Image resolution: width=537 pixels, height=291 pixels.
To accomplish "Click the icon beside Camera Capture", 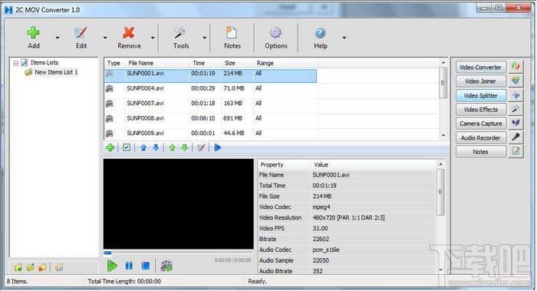I will (x=516, y=124).
